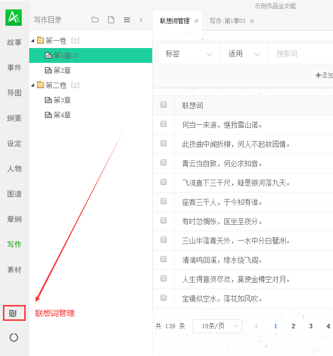Click the text 三山半落青天外，一水中分白鹭洲。
The width and height of the screenshot is (333, 356).
click(x=236, y=241)
